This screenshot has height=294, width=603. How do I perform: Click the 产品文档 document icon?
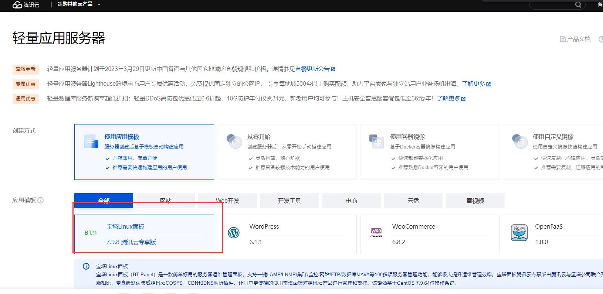tap(563, 39)
